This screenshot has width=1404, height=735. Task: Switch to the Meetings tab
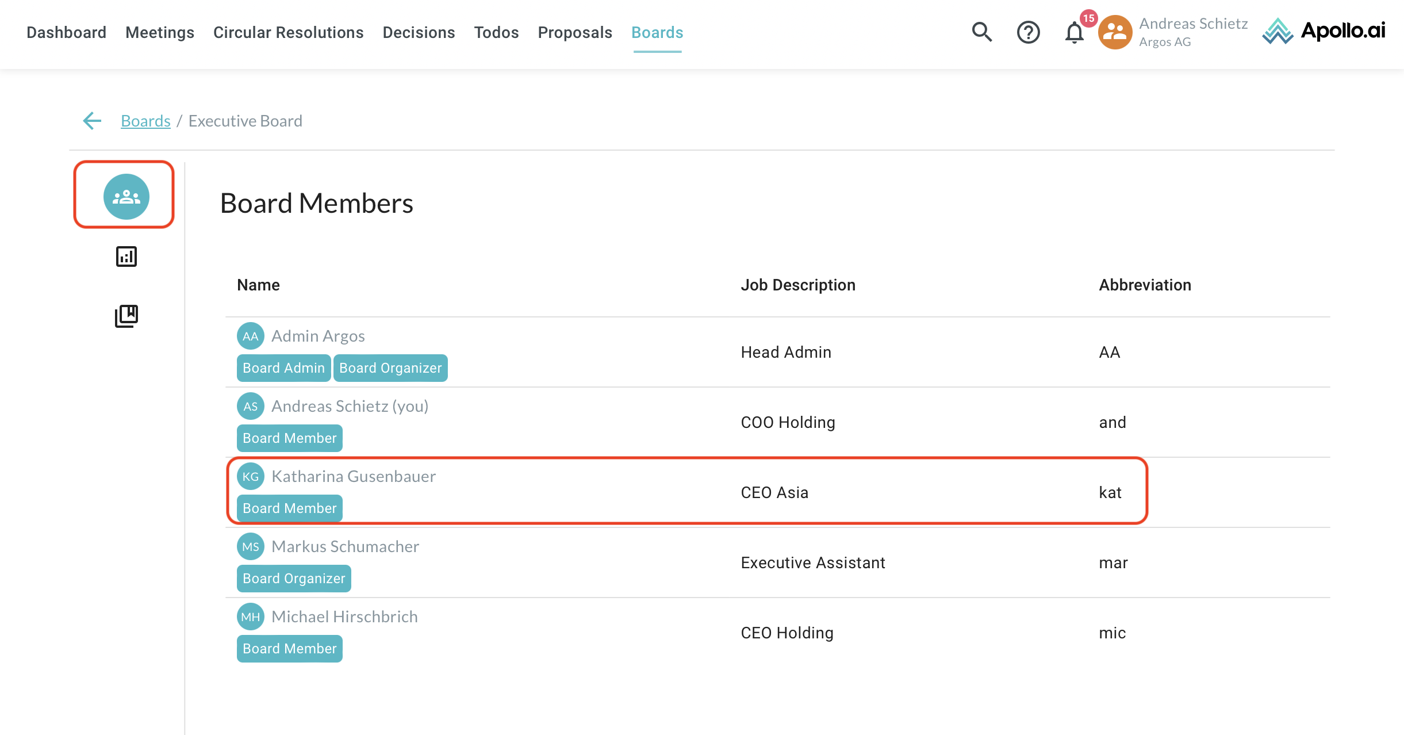tap(160, 32)
